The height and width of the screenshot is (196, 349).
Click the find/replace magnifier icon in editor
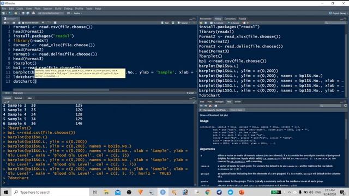[43, 23]
